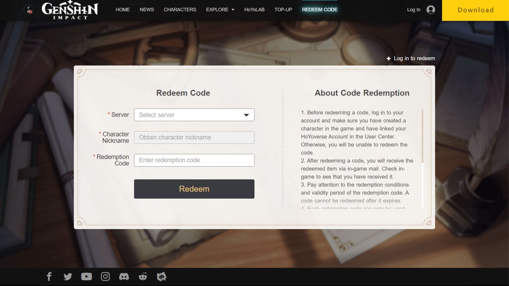Click the Facebook social media icon
509x286 pixels.
tap(49, 276)
